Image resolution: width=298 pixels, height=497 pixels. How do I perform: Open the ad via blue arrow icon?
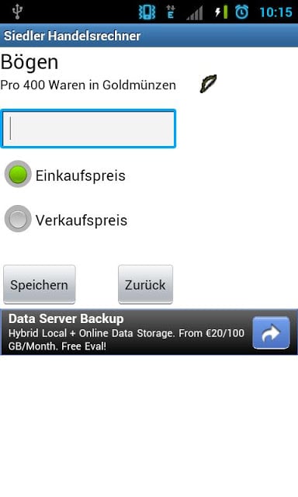[x=271, y=332]
